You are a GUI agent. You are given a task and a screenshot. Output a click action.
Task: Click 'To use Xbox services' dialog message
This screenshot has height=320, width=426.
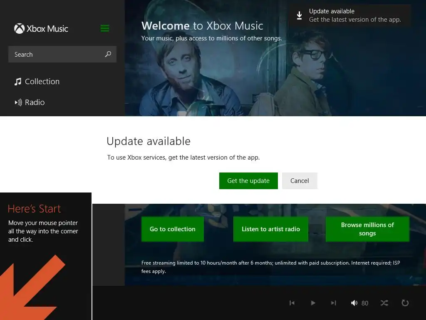pyautogui.click(x=183, y=157)
